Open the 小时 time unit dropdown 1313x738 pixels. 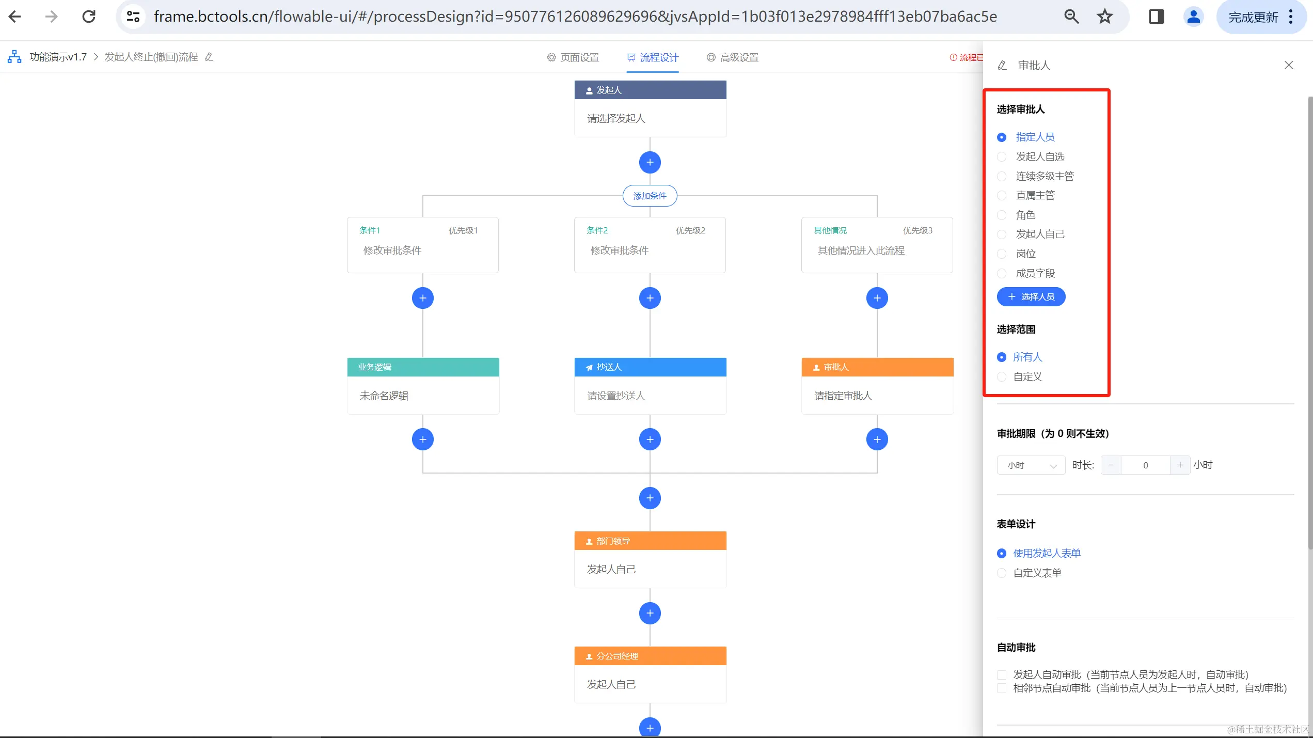[1031, 465]
